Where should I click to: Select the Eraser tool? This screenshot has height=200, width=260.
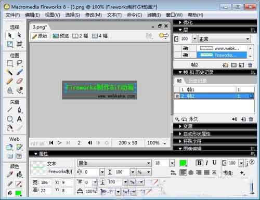(x=19, y=81)
